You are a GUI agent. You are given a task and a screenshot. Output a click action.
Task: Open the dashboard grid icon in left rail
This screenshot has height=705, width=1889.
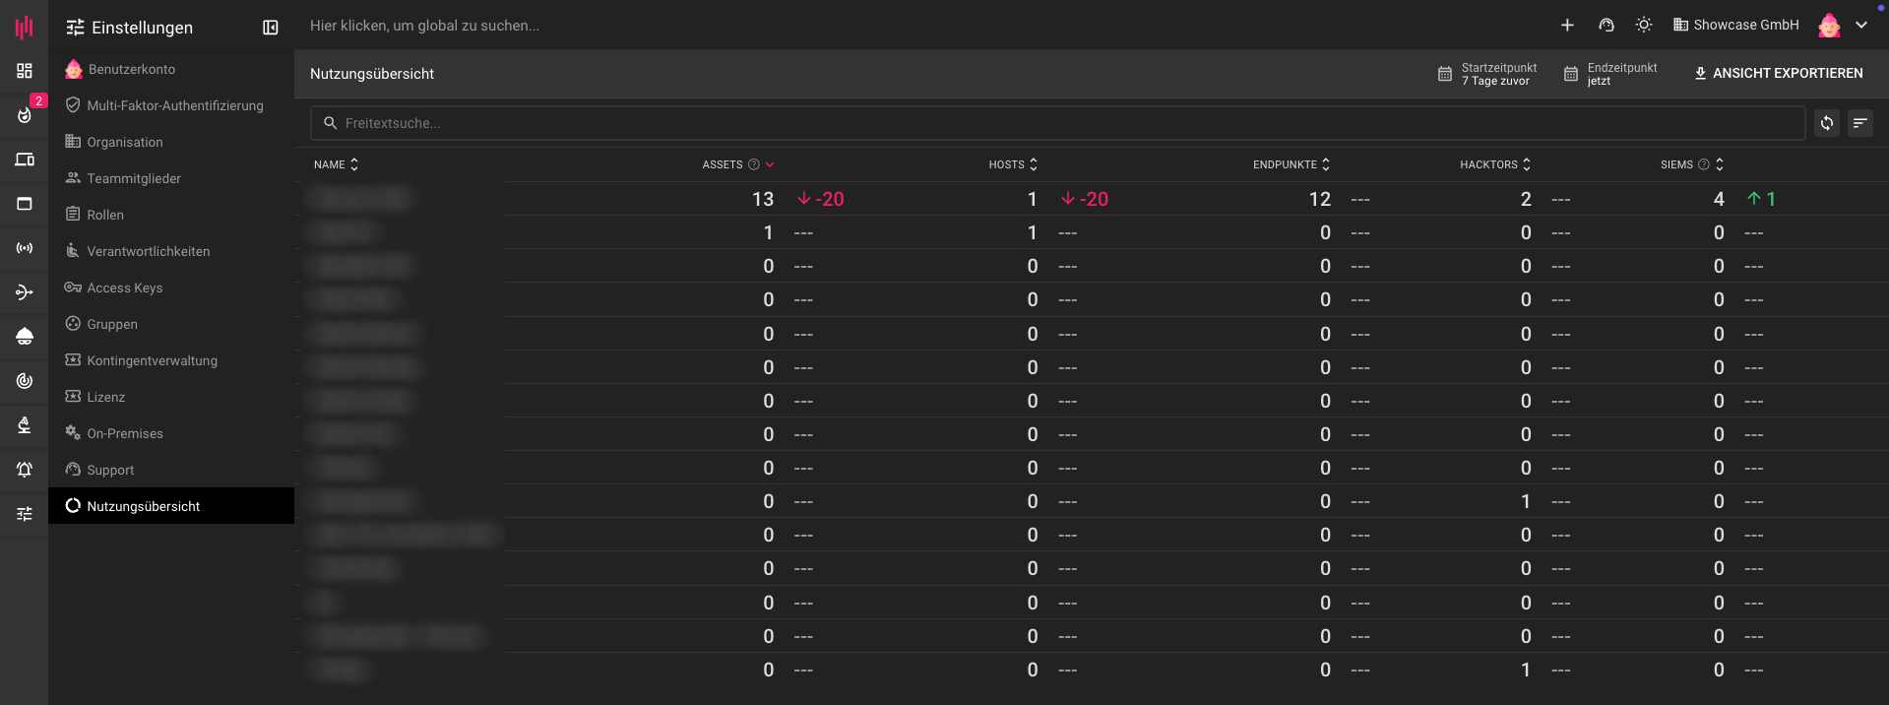coord(25,71)
